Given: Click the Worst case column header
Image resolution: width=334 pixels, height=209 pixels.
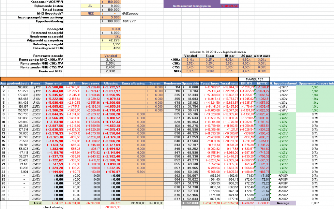Looking at the screenshot, I should [x=262, y=56].
